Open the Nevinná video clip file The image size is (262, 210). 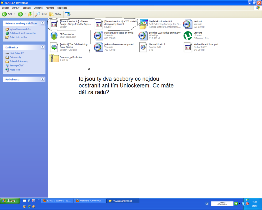(188, 24)
